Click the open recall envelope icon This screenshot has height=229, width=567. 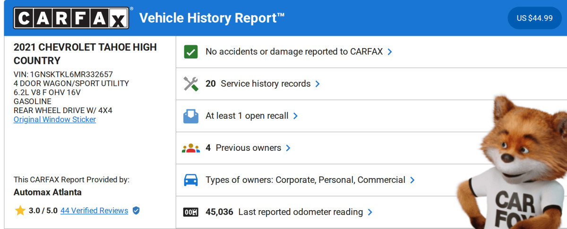pyautogui.click(x=191, y=116)
